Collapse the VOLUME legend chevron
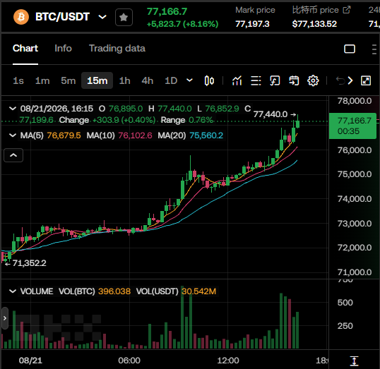Viewport: 380px width, 369px height. tap(12, 291)
